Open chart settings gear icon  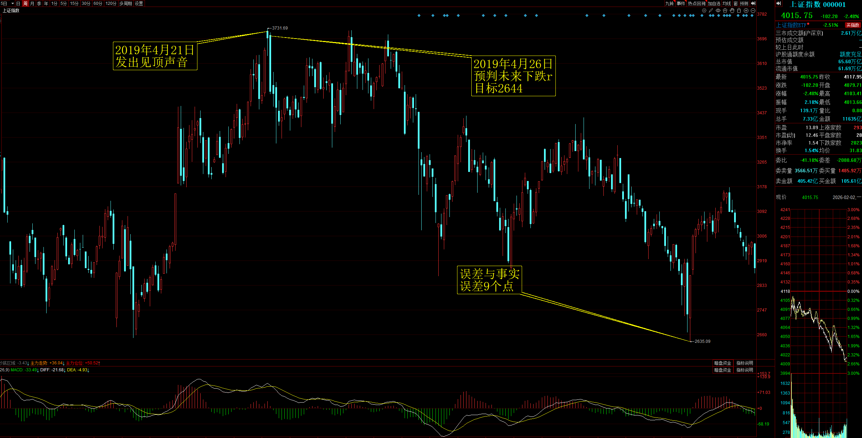(x=704, y=10)
